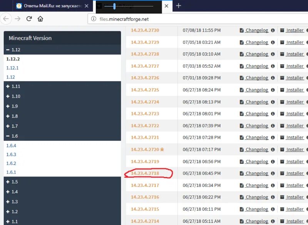
Task: Select Minecraft version 1.12.2
Action: 13,59
